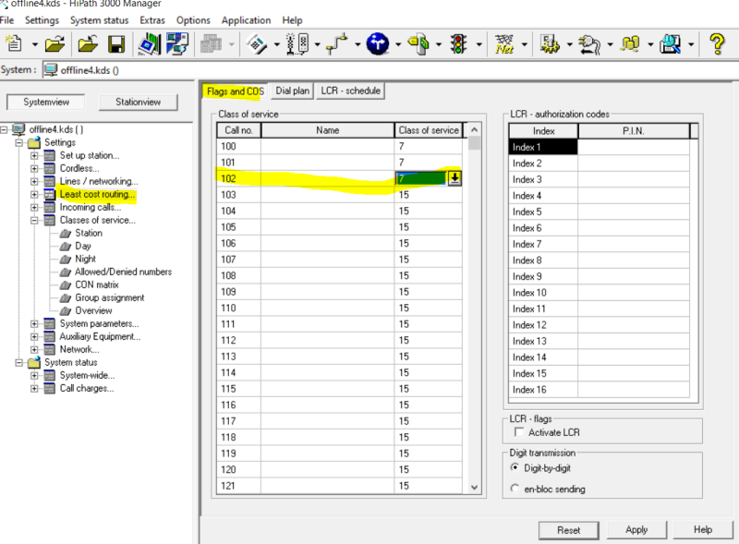Click scroll down arrow in Class of service table
The width and height of the screenshot is (739, 544).
pos(474,487)
